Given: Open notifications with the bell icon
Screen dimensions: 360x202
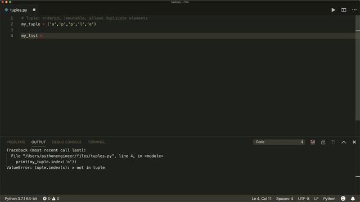Looking at the screenshot, I should pyautogui.click(x=353, y=199).
